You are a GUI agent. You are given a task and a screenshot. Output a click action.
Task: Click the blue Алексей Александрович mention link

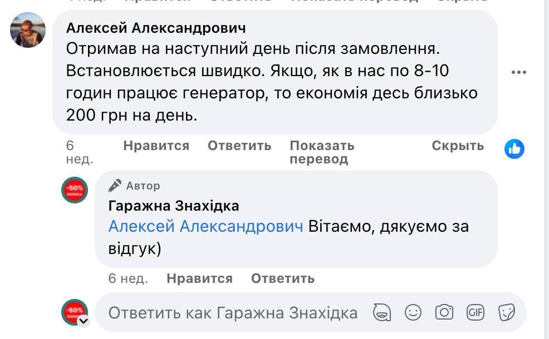(205, 227)
